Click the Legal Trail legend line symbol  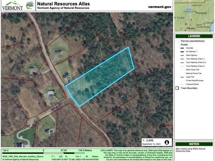coord(182,77)
